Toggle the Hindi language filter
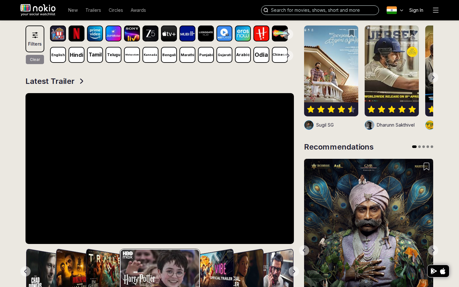 [x=76, y=55]
